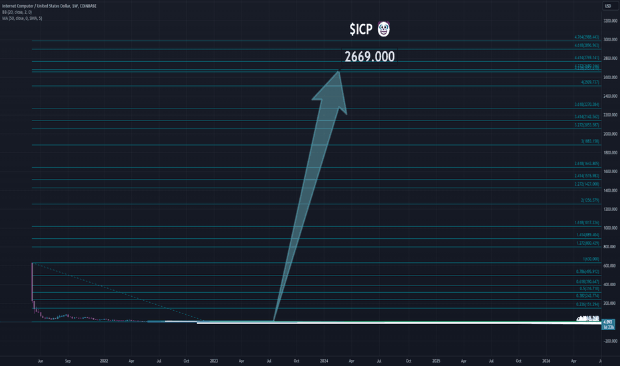
Task: Click the 2026 marker on the time axis
Action: [x=546, y=361]
